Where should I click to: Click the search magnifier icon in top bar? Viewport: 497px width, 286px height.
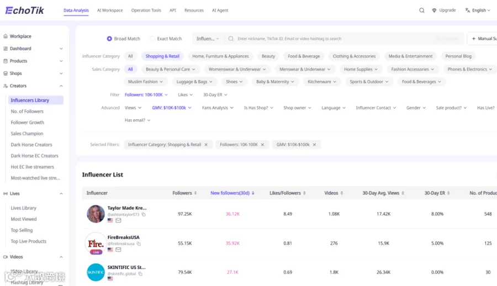421,10
